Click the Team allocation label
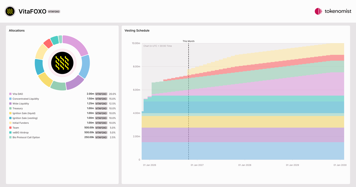 (16, 128)
